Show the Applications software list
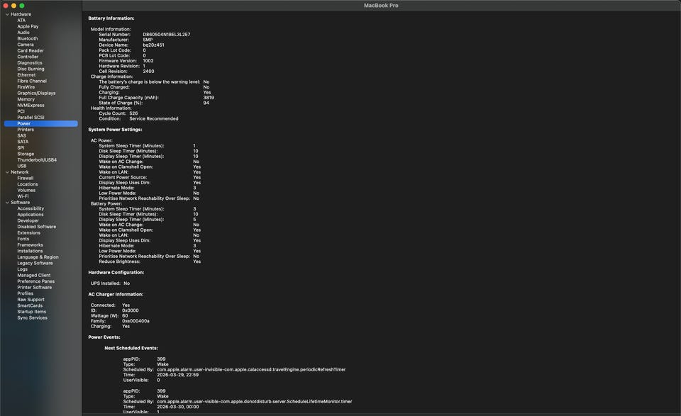Viewport: 681px width, 416px height. click(30, 215)
